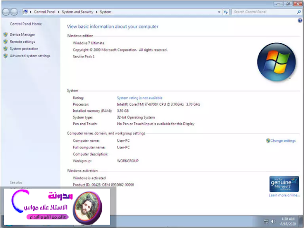Expand arrow after System and Security breadcrumb
The width and height of the screenshot is (304, 228).
tap(96, 12)
